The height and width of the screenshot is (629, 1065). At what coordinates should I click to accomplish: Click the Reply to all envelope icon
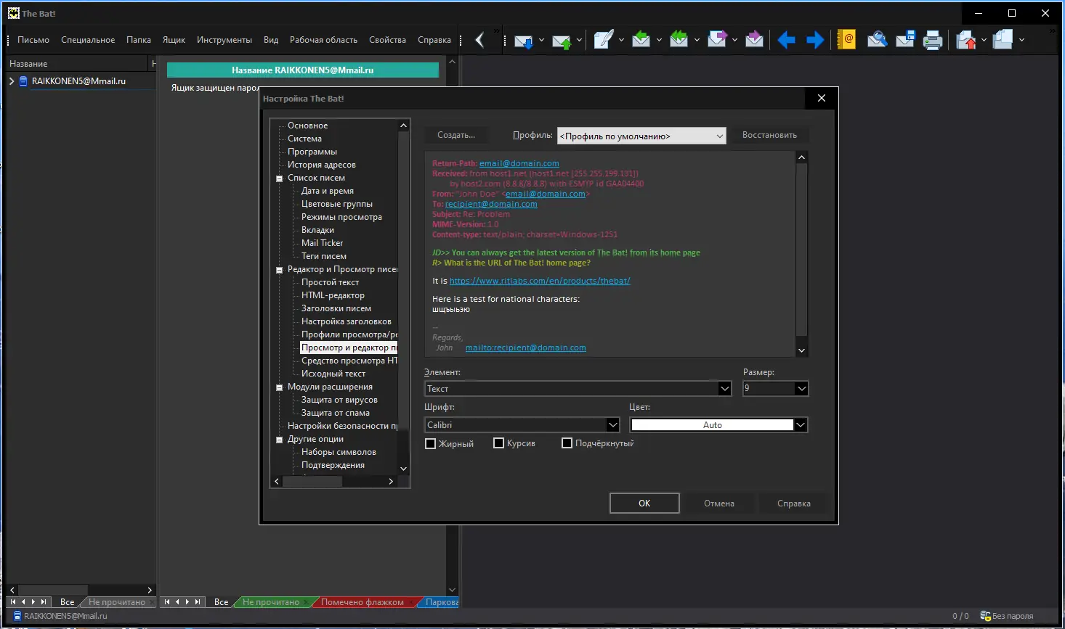tap(679, 40)
